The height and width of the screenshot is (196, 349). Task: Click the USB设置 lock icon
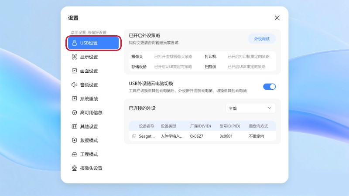coord(74,43)
